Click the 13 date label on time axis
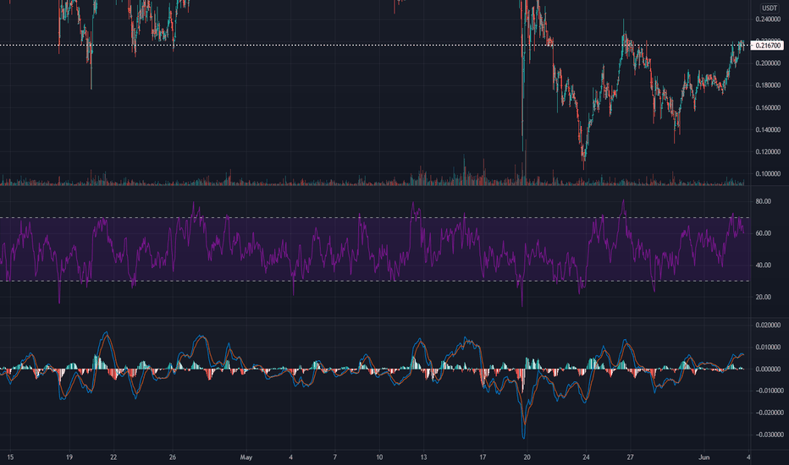The image size is (789, 465). click(423, 457)
